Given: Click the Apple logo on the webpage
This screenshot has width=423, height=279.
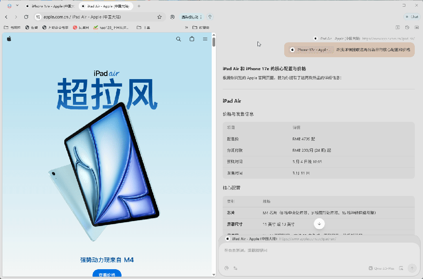Looking at the screenshot, I should pos(9,39).
